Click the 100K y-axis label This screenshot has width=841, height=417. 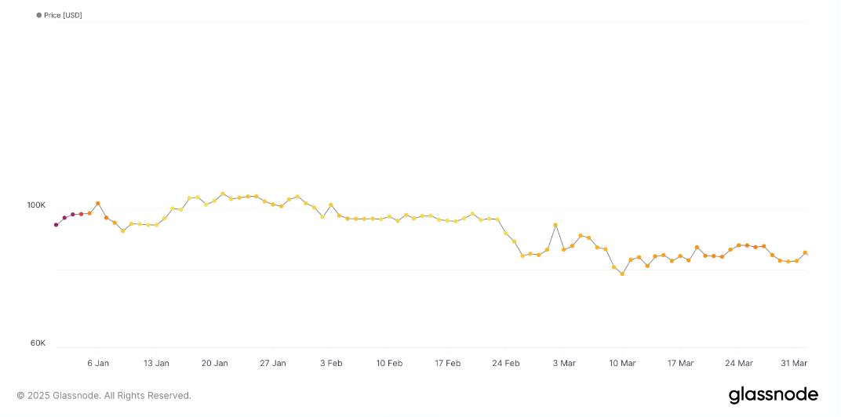point(36,206)
